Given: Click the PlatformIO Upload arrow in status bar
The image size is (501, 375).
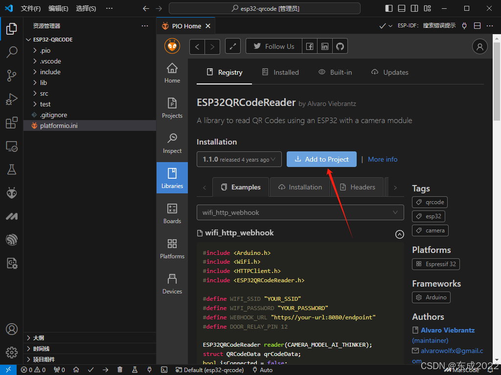Looking at the screenshot, I should pyautogui.click(x=106, y=370).
